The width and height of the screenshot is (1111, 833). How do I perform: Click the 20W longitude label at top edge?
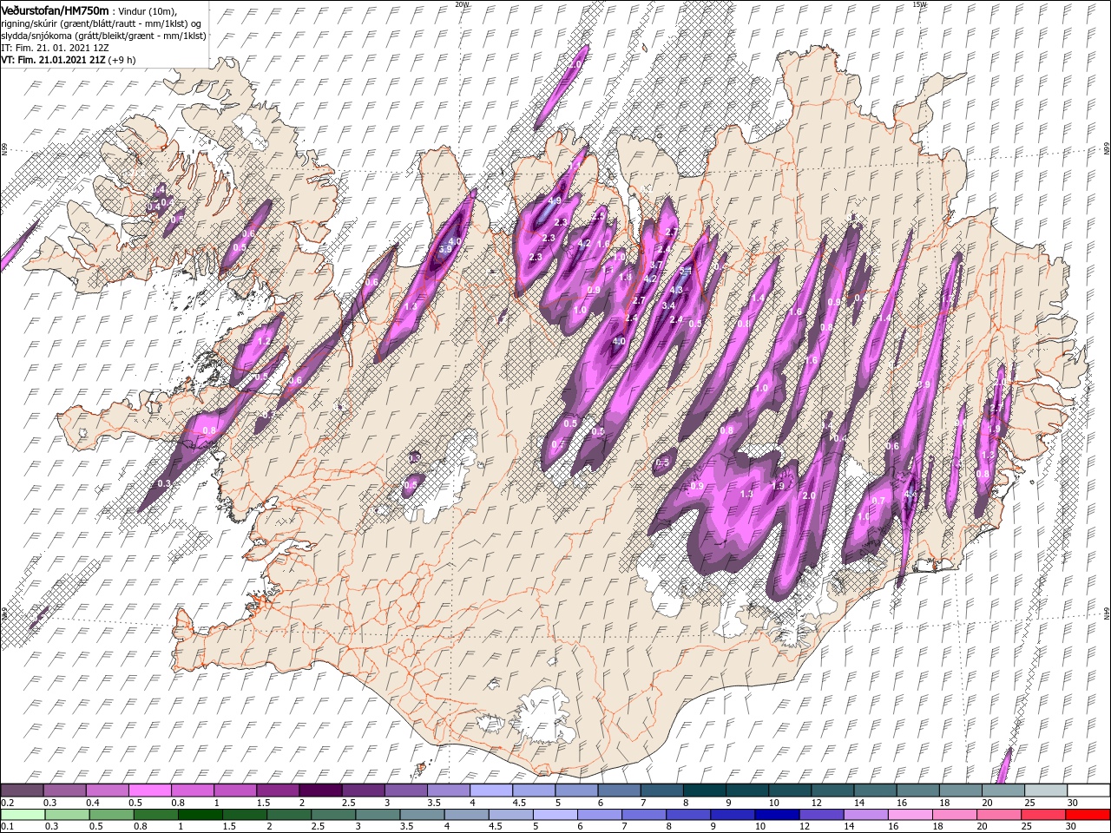(462, 4)
